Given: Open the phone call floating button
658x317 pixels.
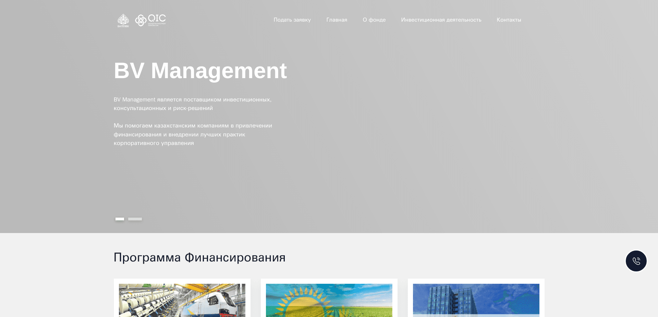Looking at the screenshot, I should (636, 261).
